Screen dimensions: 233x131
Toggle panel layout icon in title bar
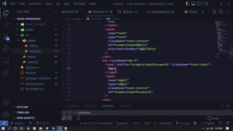(x=193, y=4)
